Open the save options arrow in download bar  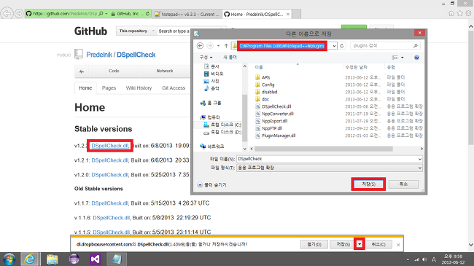coord(360,244)
